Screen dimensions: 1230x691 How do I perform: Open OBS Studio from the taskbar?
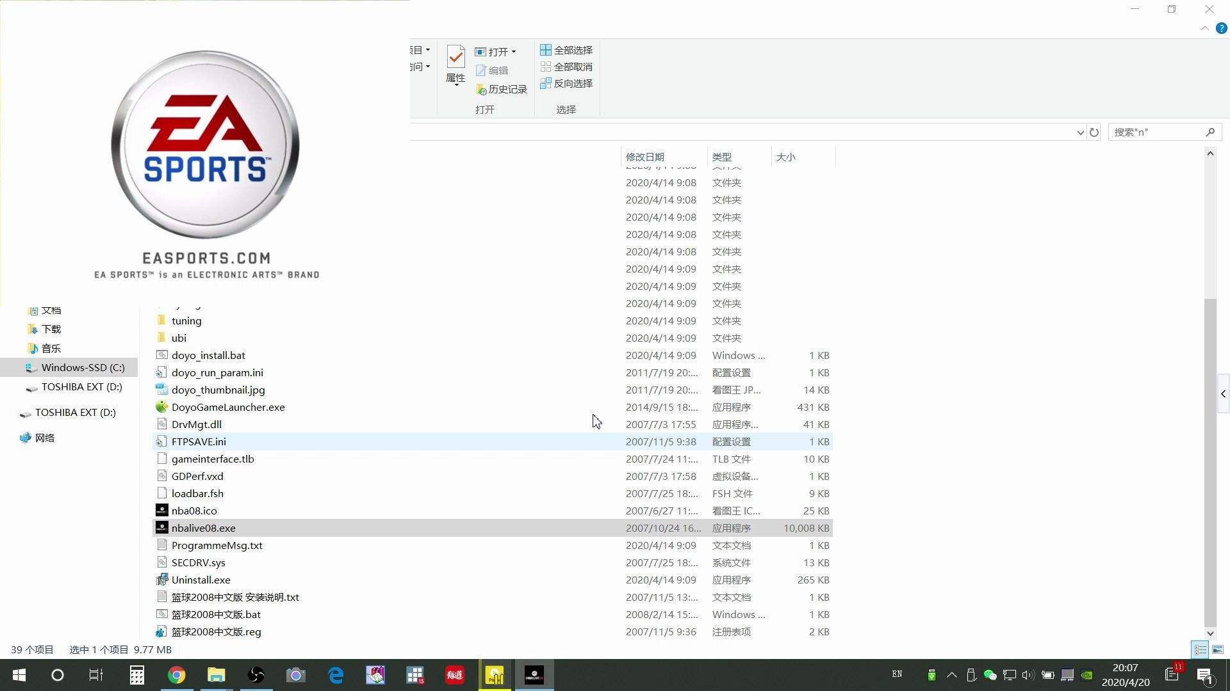click(x=256, y=675)
